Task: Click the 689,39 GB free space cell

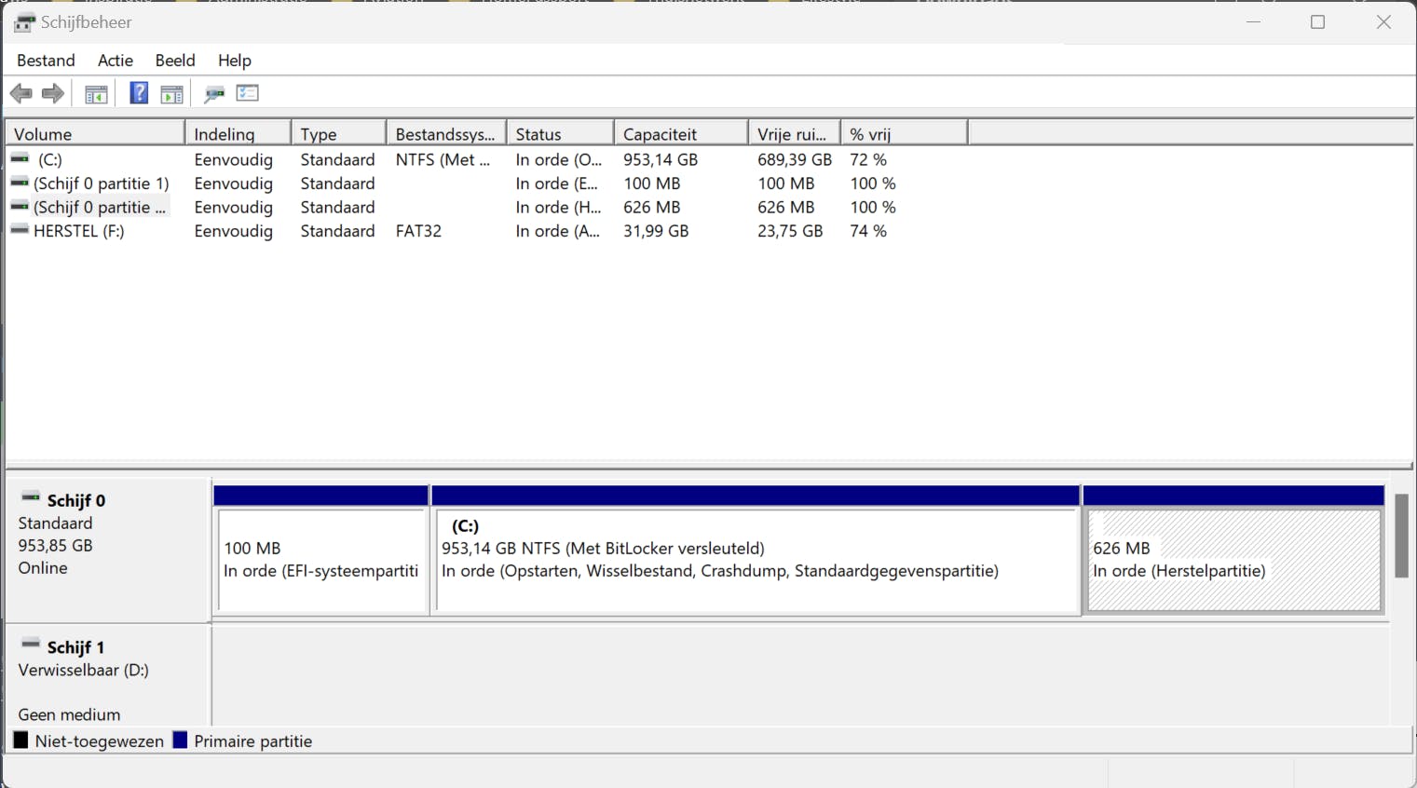Action: coord(795,160)
